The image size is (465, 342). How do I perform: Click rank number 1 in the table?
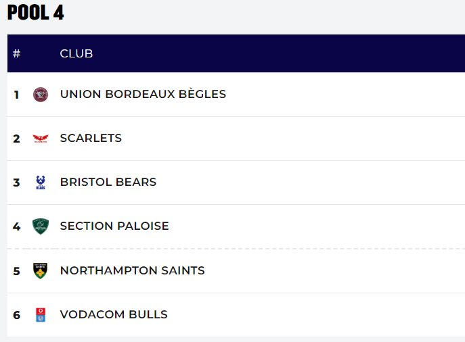point(17,95)
